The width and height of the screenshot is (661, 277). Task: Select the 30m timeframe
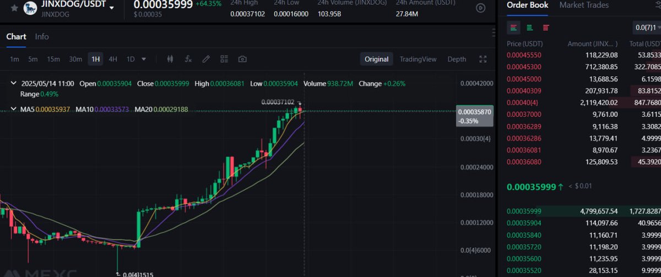75,59
